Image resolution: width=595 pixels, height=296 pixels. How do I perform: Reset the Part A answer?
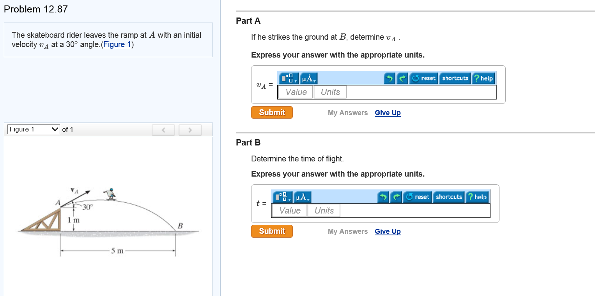(x=423, y=78)
